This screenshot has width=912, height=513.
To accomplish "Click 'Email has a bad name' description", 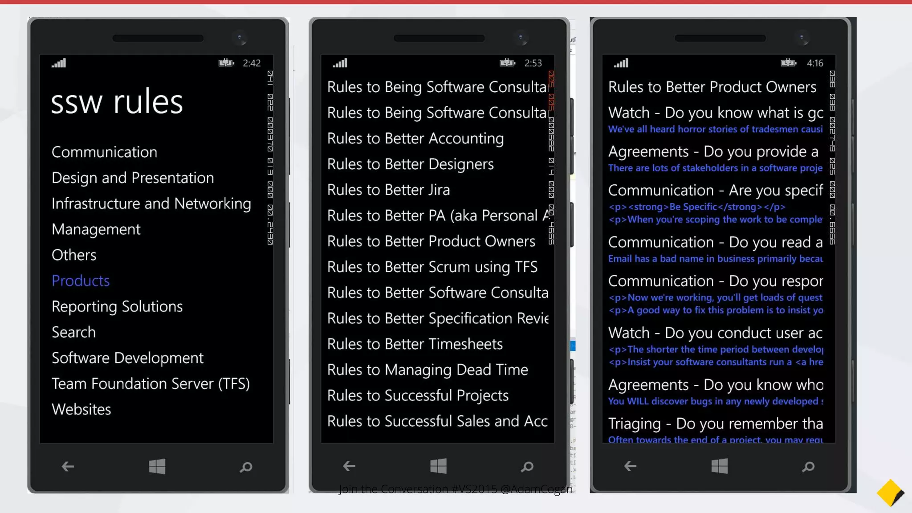I will pyautogui.click(x=715, y=259).
